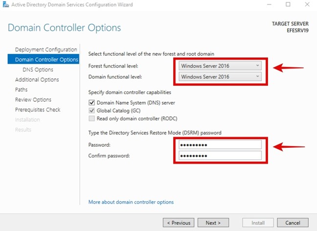Click the DSRM Password input field
This screenshot has height=231, width=317.
click(x=220, y=145)
